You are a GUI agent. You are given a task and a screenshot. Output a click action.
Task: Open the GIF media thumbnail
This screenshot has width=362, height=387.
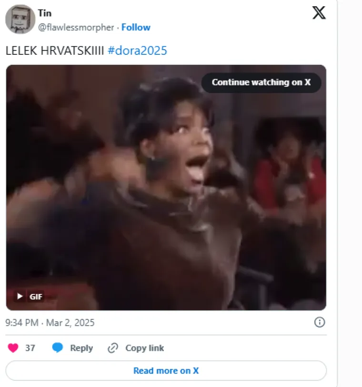click(x=166, y=188)
